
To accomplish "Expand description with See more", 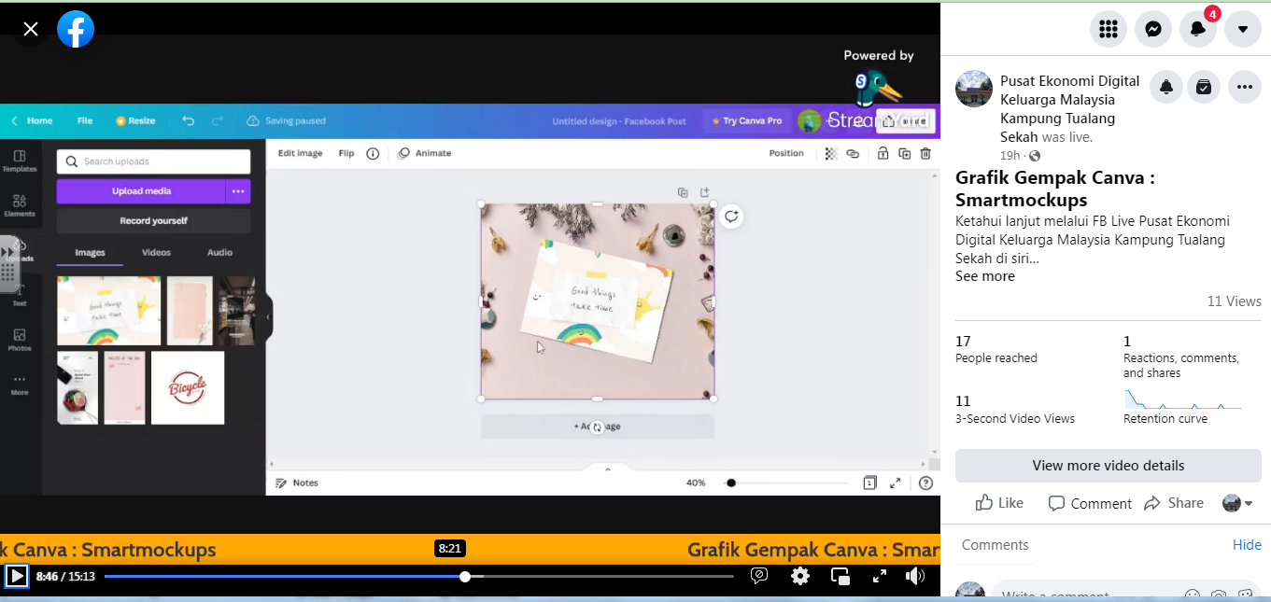I will tap(985, 276).
